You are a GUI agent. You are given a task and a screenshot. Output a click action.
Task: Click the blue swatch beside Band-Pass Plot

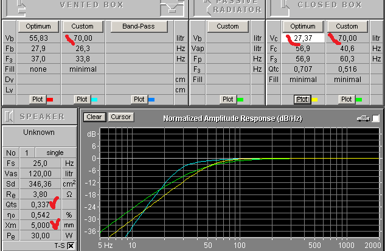point(151,100)
